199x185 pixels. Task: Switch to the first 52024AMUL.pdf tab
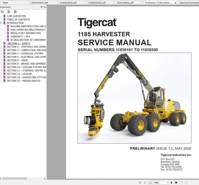(x=40, y=3)
